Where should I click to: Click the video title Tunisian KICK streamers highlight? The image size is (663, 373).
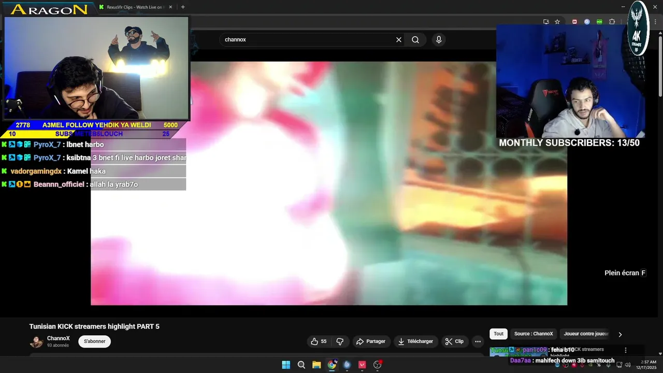(x=94, y=326)
